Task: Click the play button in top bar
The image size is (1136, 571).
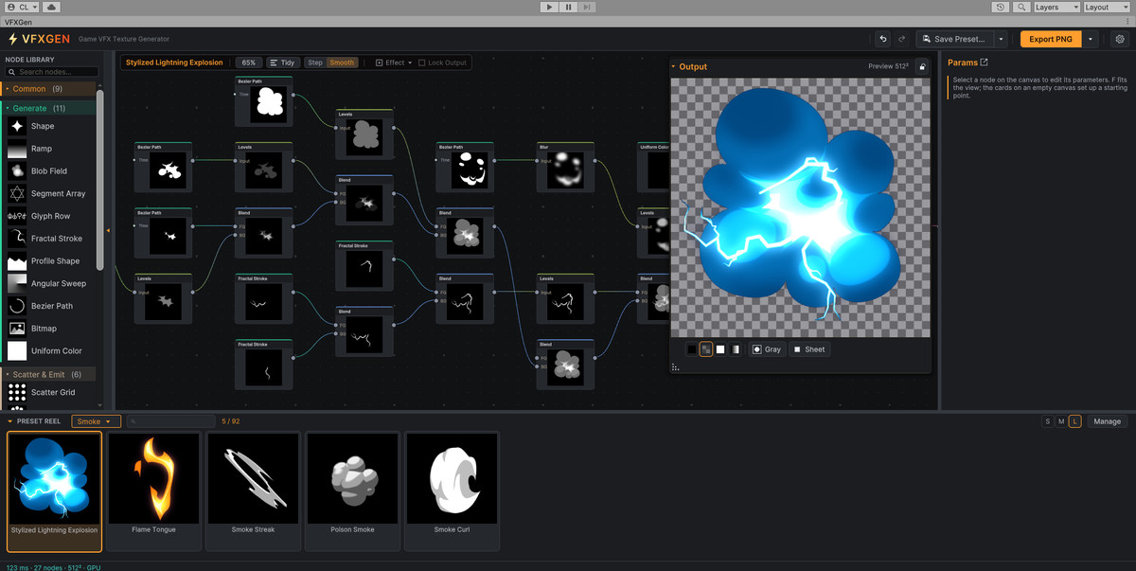Action: tap(549, 7)
